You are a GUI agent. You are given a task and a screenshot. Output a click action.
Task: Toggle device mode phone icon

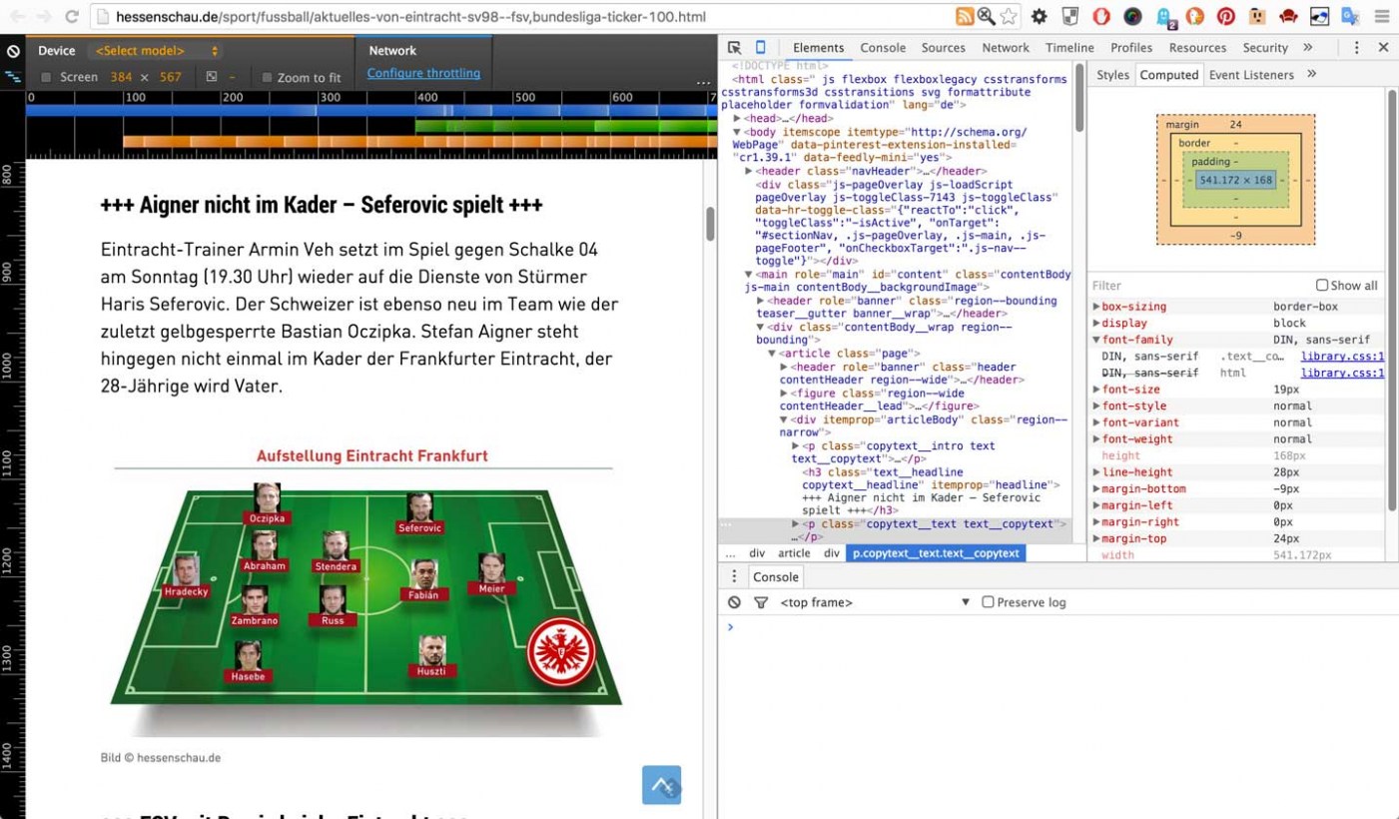pos(760,47)
